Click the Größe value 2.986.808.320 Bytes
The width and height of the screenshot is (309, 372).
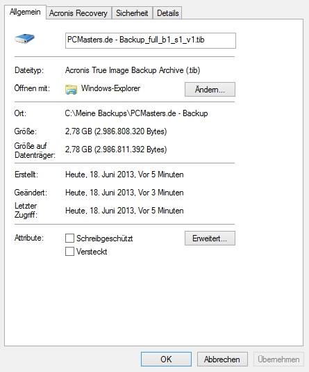tap(116, 131)
